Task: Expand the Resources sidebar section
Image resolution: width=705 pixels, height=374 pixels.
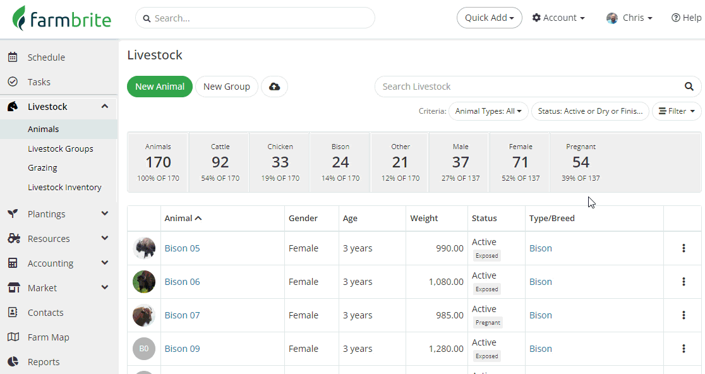Action: coord(105,238)
